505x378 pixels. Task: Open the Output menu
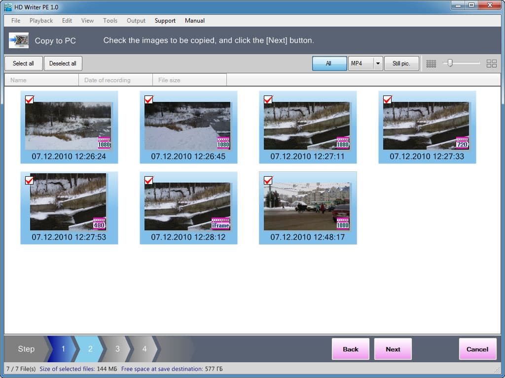136,21
